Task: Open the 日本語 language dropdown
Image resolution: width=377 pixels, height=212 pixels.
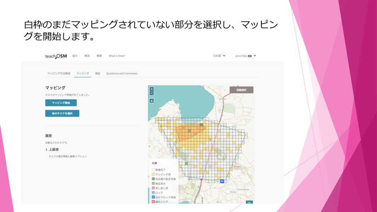Action: pos(219,56)
